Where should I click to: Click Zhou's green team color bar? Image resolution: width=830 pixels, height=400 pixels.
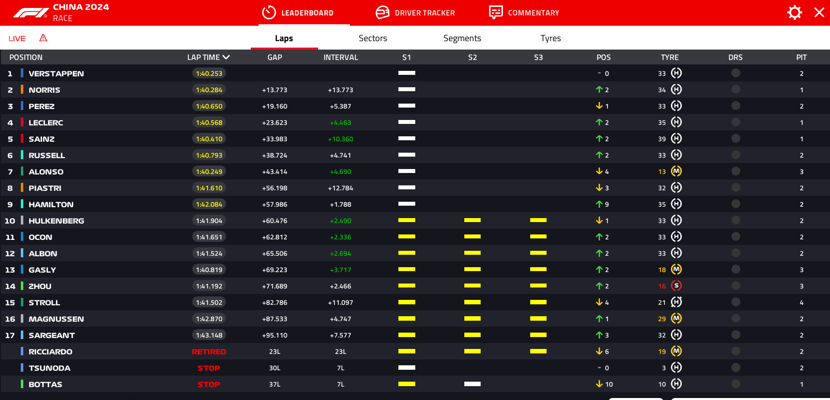tap(22, 286)
